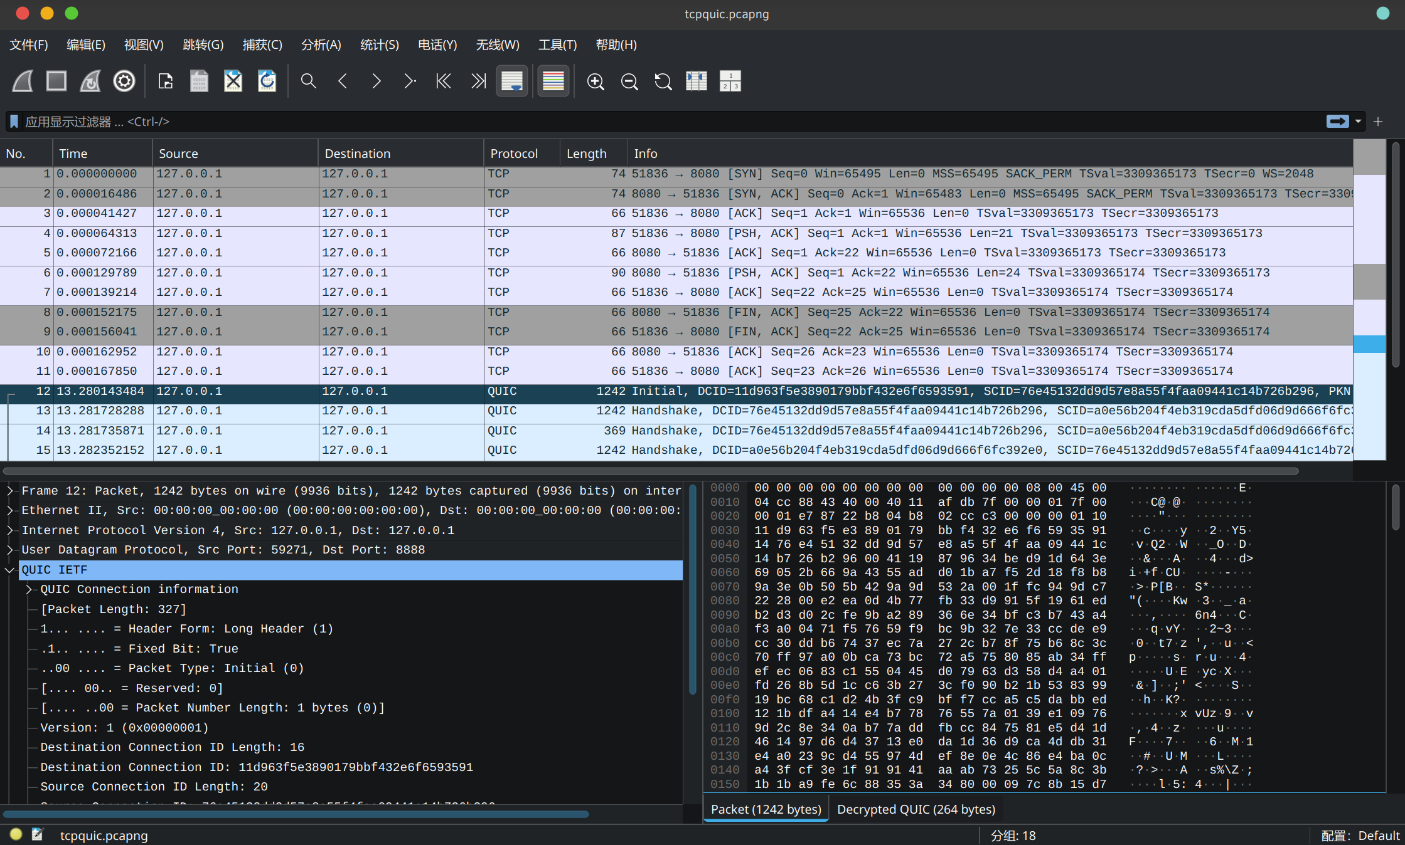Screen dimensions: 1405x845
Task: Click the filter bookmark icon
Action: coord(14,122)
